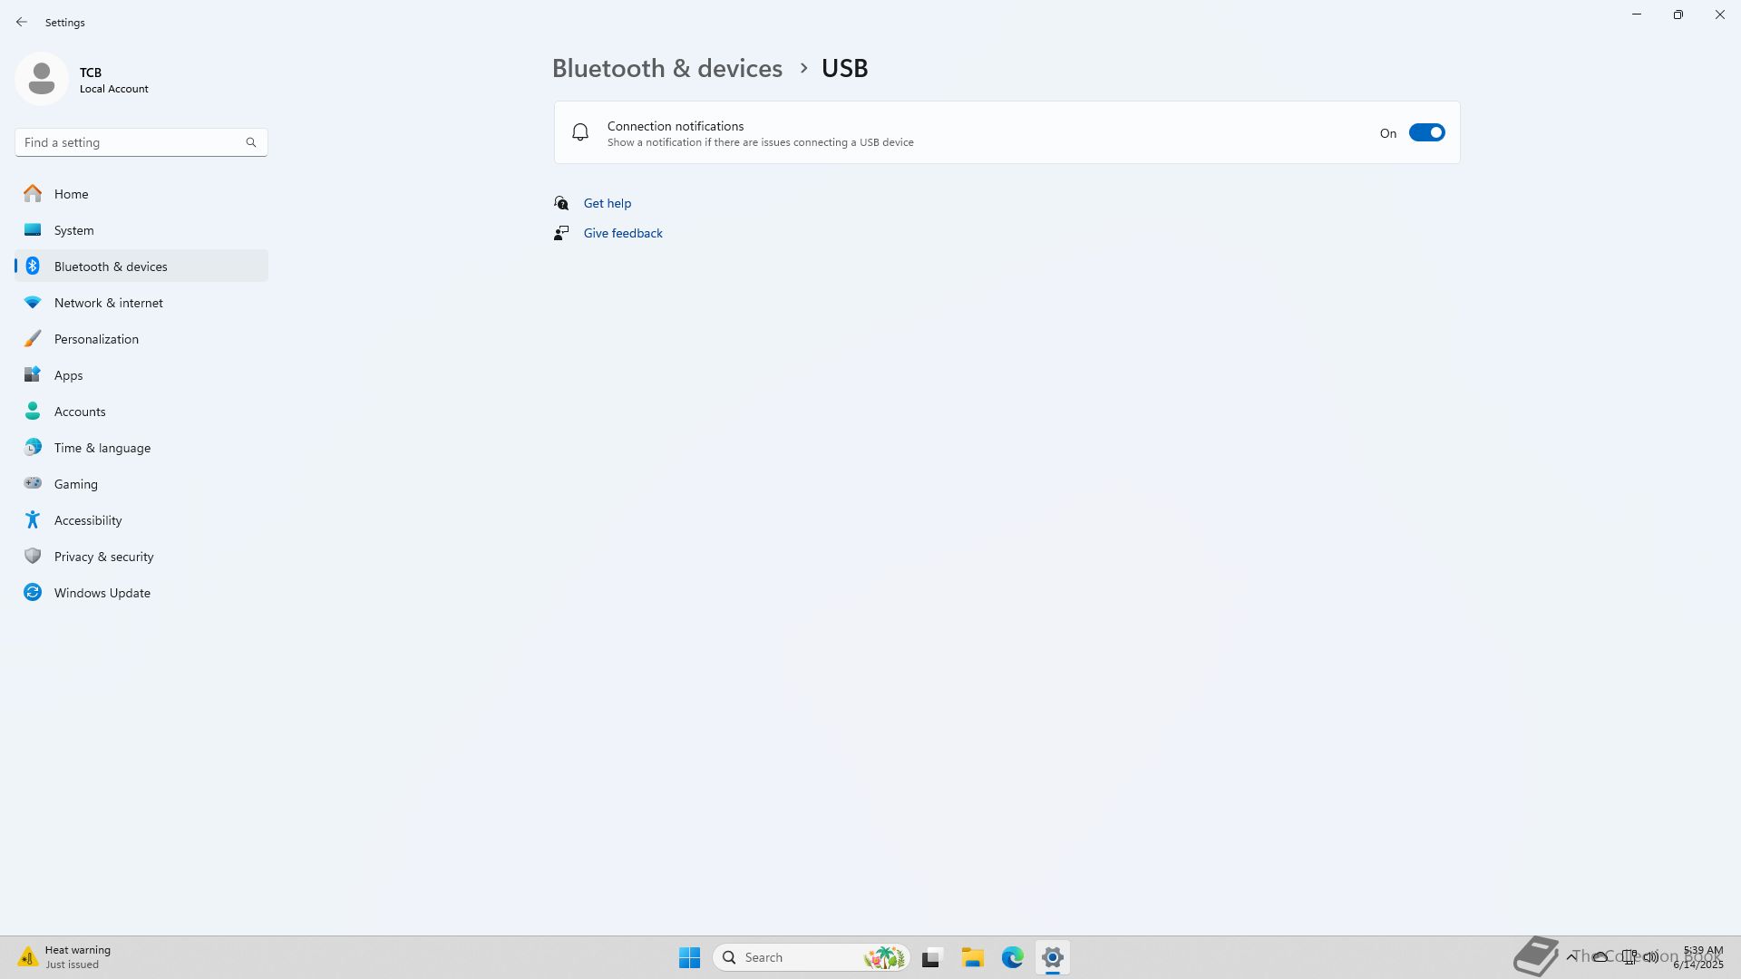
Task: Open Accessibility settings
Action: pyautogui.click(x=87, y=520)
